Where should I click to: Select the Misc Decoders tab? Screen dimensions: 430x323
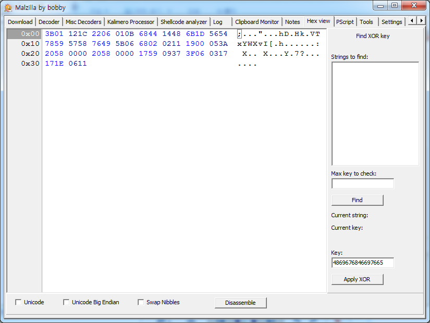click(x=83, y=22)
